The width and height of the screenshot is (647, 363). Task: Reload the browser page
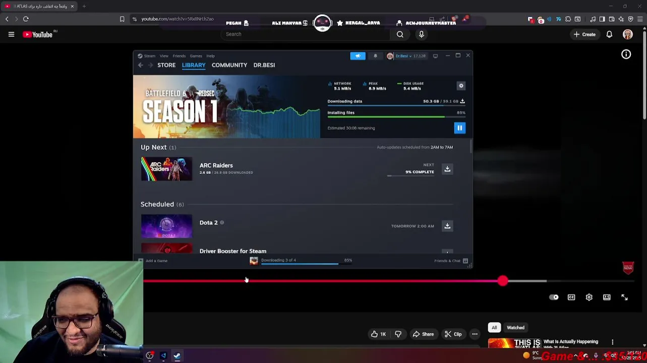(26, 19)
